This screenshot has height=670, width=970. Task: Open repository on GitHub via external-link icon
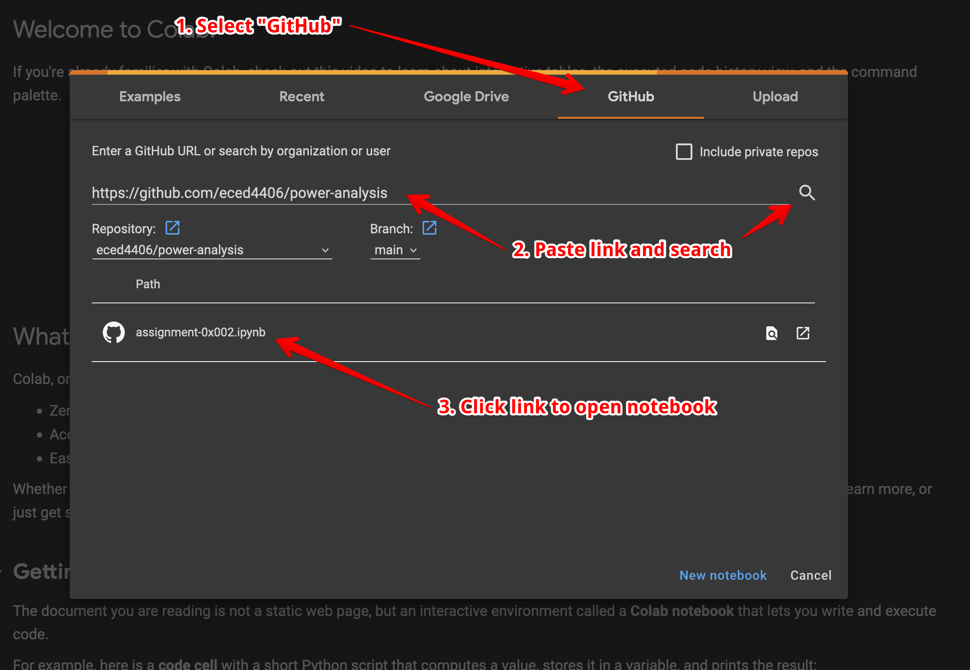173,228
